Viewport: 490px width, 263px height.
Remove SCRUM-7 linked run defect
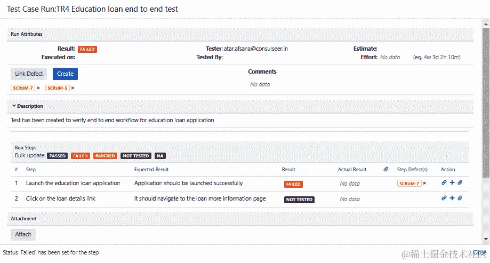click(x=38, y=88)
